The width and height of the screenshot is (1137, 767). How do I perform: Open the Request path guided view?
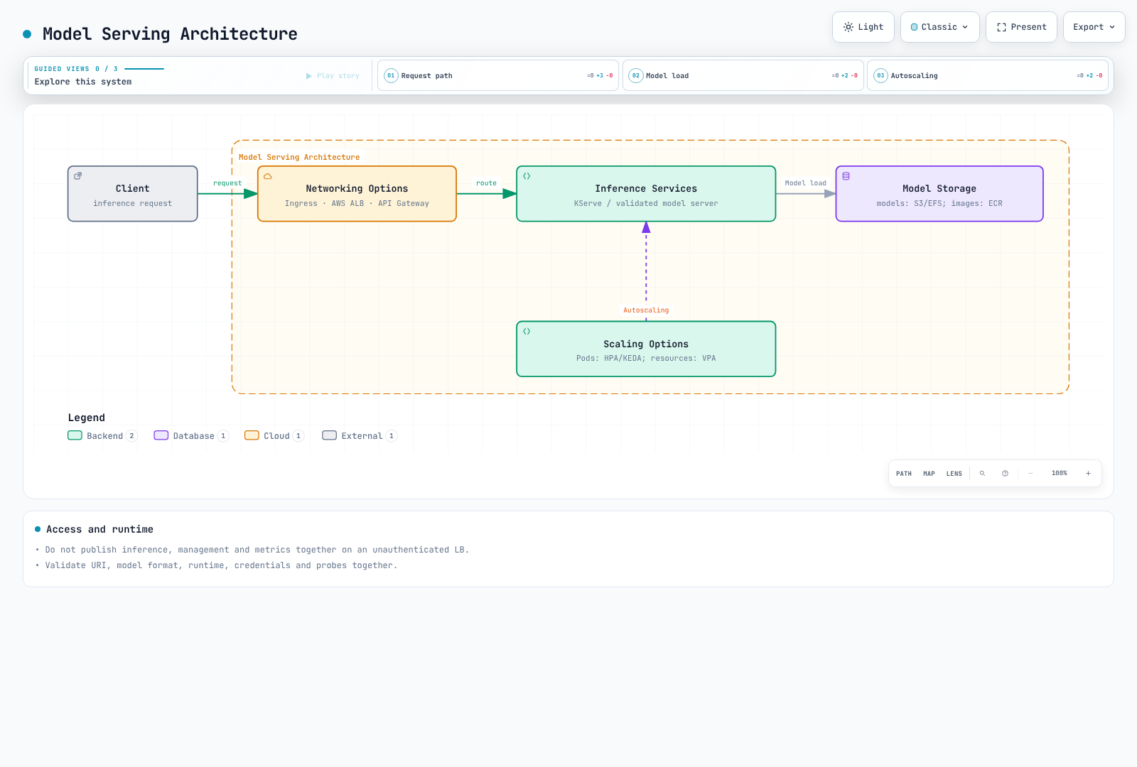498,75
